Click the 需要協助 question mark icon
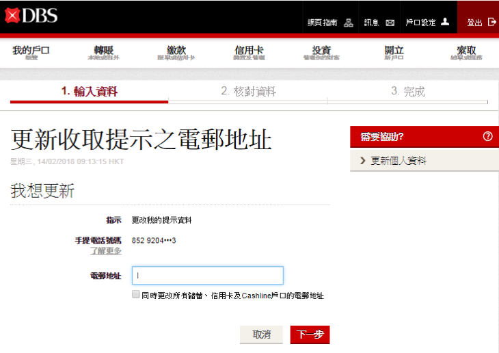Image resolution: width=499 pixels, height=353 pixels. [487, 136]
